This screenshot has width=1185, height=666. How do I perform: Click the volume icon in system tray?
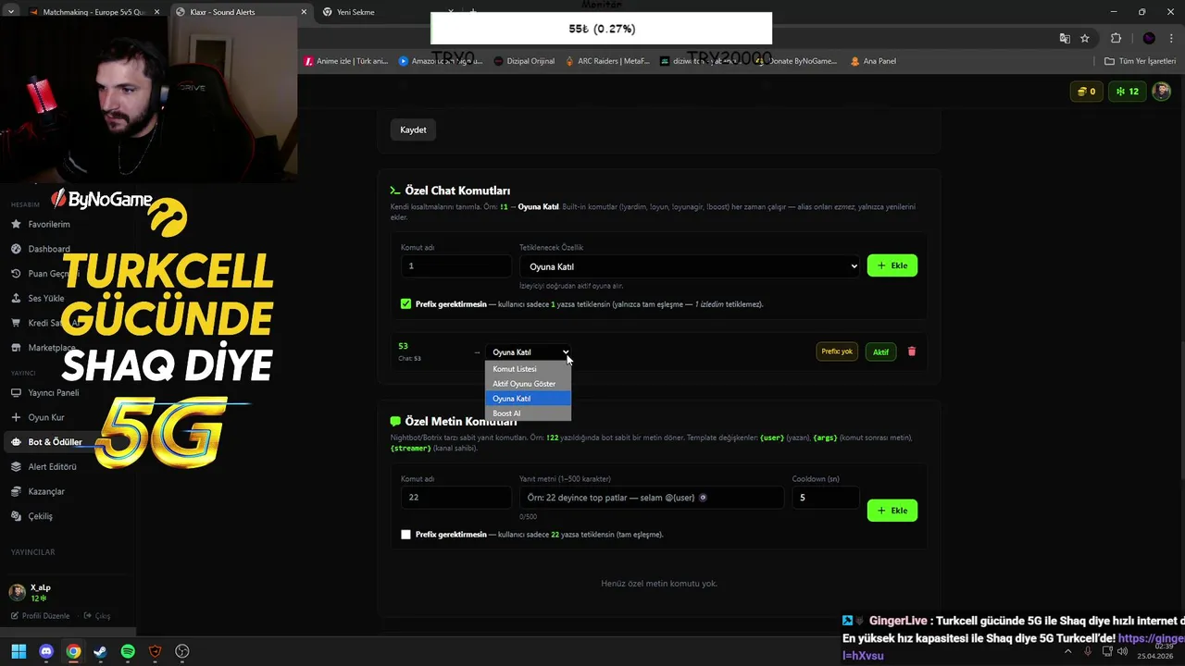(x=1122, y=651)
